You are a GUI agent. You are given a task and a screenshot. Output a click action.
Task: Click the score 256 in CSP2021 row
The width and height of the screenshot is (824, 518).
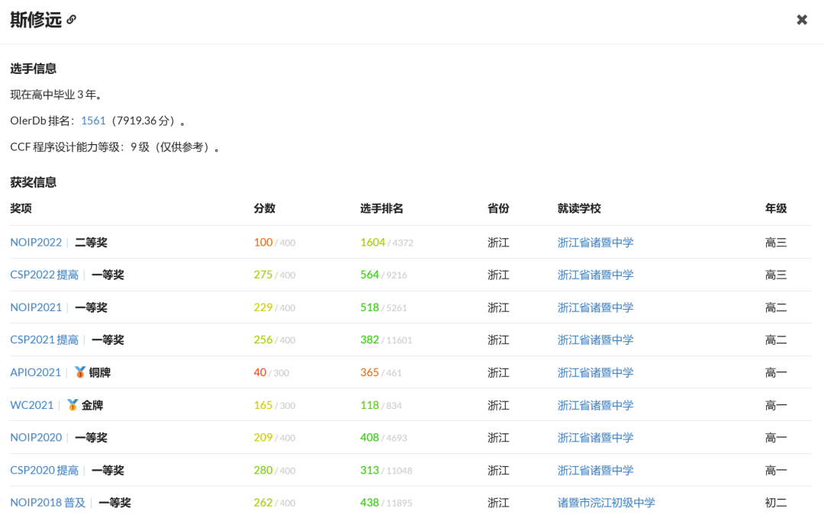[263, 340]
